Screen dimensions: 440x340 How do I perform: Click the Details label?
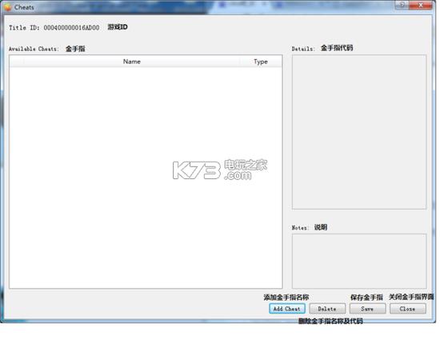pyautogui.click(x=303, y=49)
